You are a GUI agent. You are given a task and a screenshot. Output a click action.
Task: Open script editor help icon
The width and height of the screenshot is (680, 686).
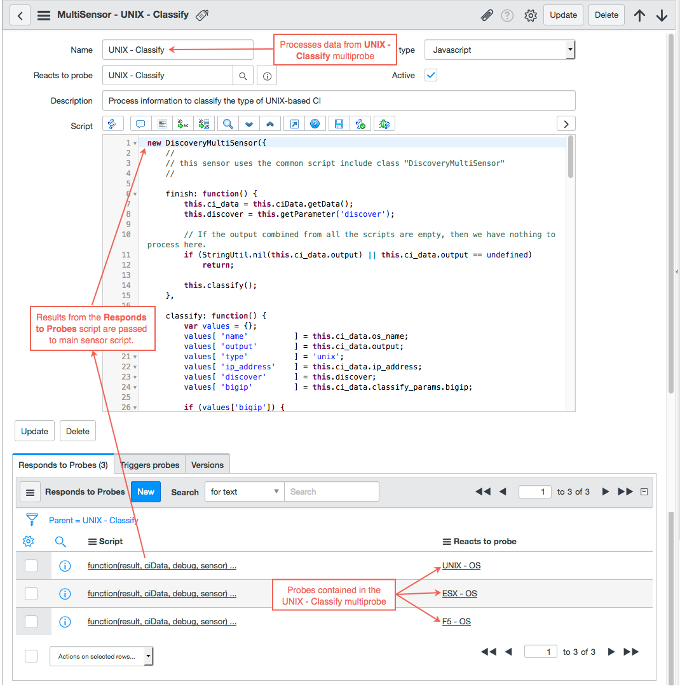point(315,124)
